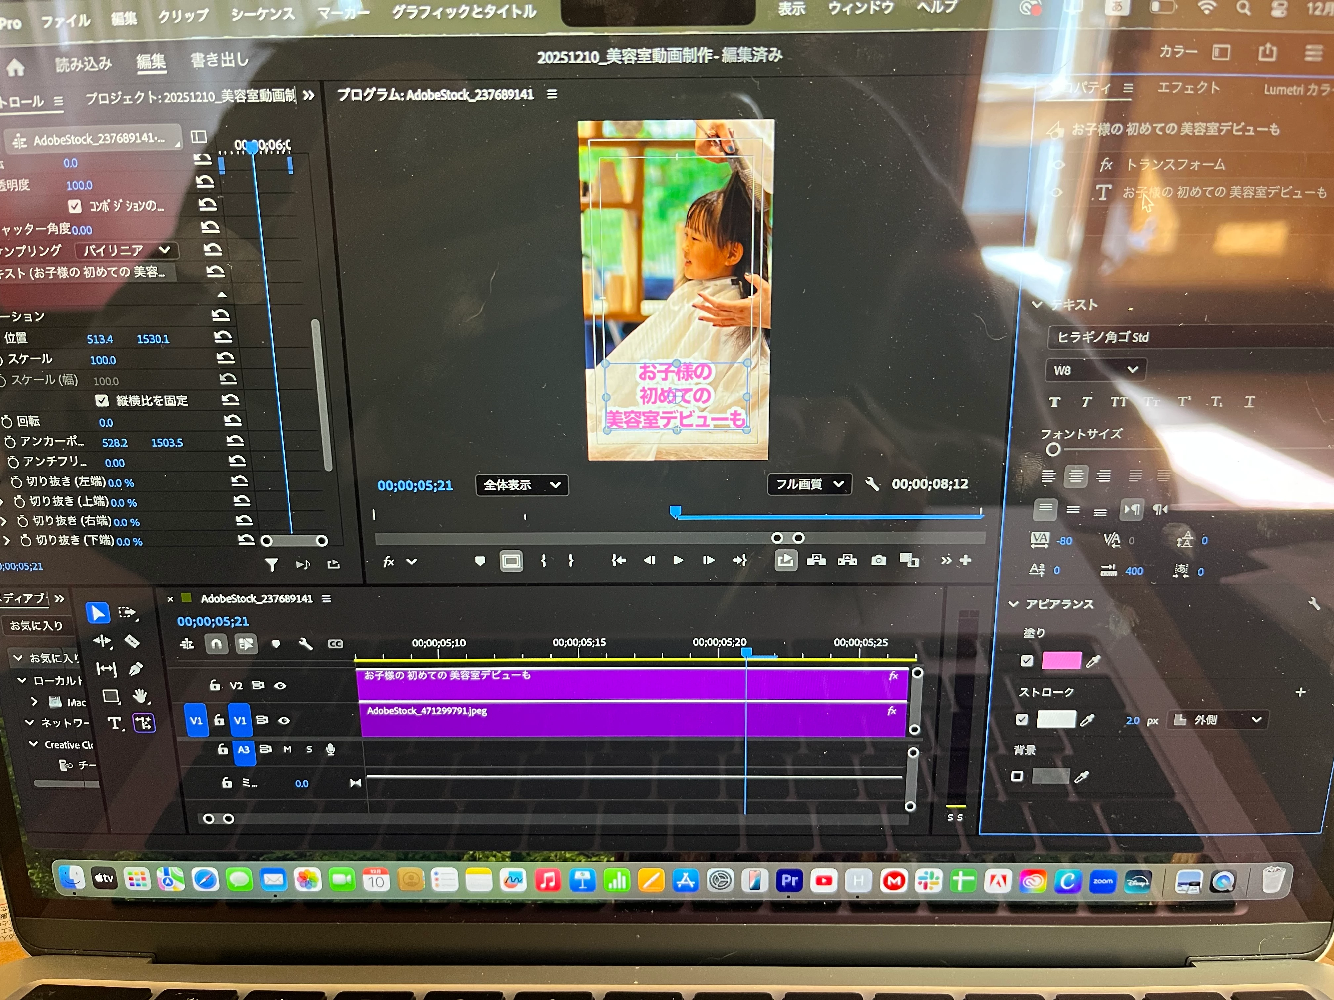Go to Out point

tap(740, 560)
